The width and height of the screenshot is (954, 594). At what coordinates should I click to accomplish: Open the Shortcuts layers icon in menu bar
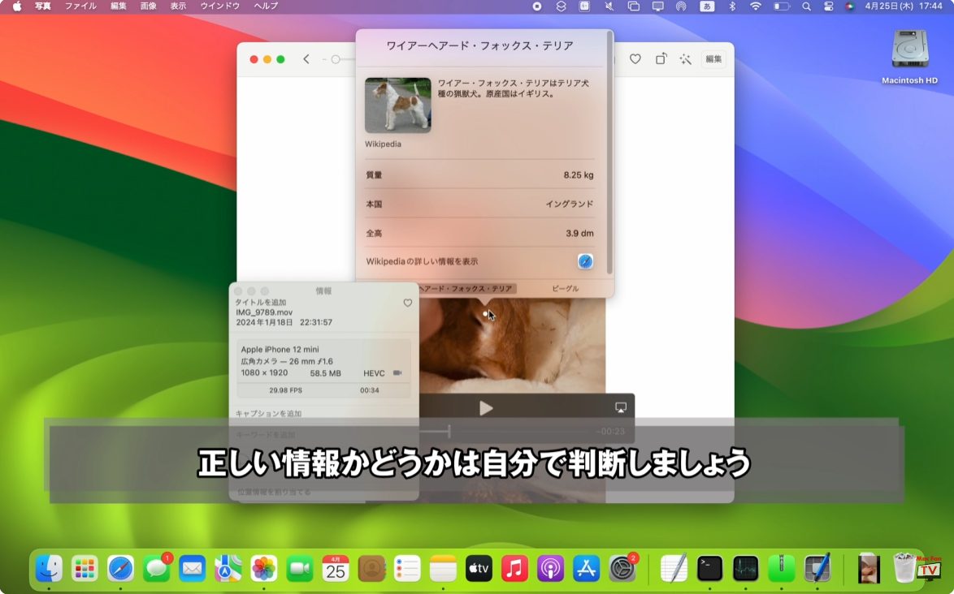pyautogui.click(x=561, y=6)
